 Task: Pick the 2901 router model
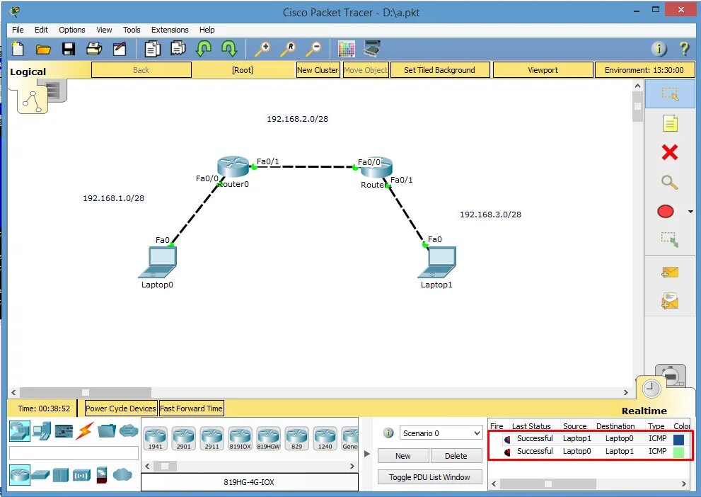click(x=184, y=438)
